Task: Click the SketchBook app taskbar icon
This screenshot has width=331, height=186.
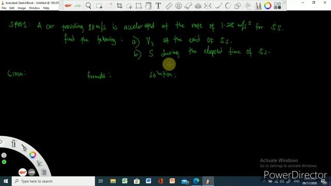Action: coord(208,181)
